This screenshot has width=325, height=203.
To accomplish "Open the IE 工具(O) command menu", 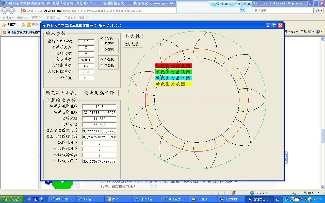I will (x=307, y=32).
